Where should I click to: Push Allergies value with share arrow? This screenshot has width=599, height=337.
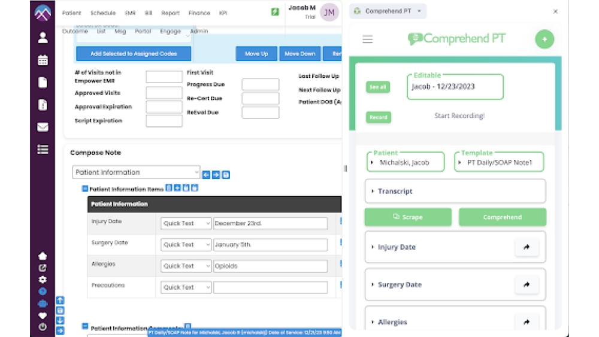(x=527, y=322)
